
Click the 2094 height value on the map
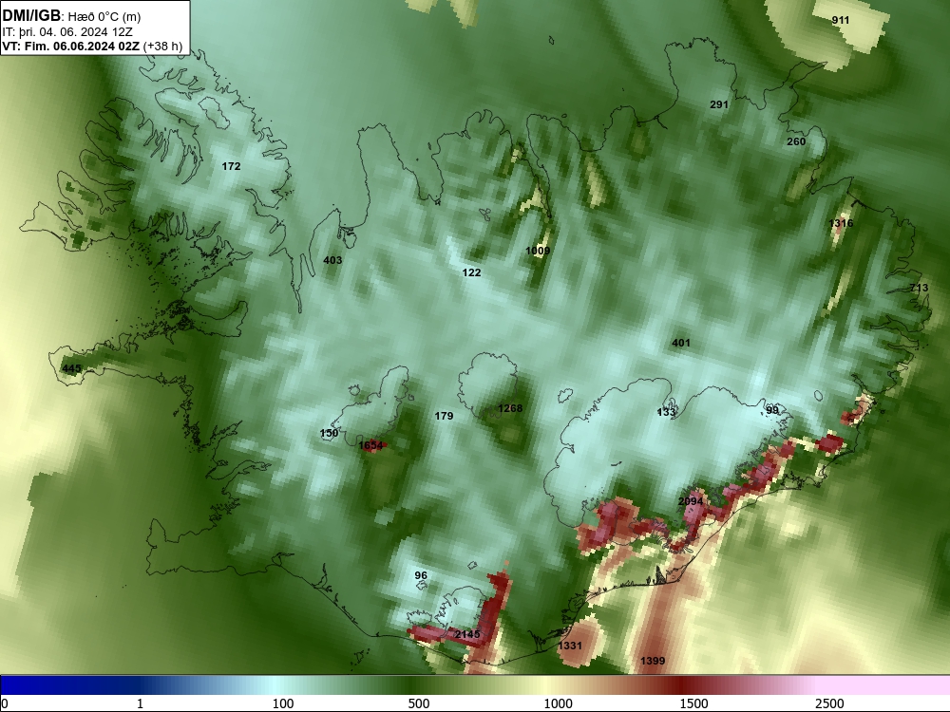(x=691, y=502)
